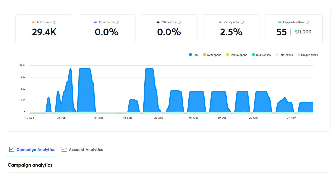Select the Campaign Analytics tab
This screenshot has height=179, width=332.
(x=35, y=150)
